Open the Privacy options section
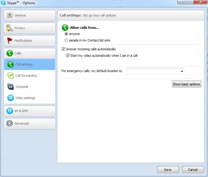Screen dimensions: 208x177 point(29,28)
